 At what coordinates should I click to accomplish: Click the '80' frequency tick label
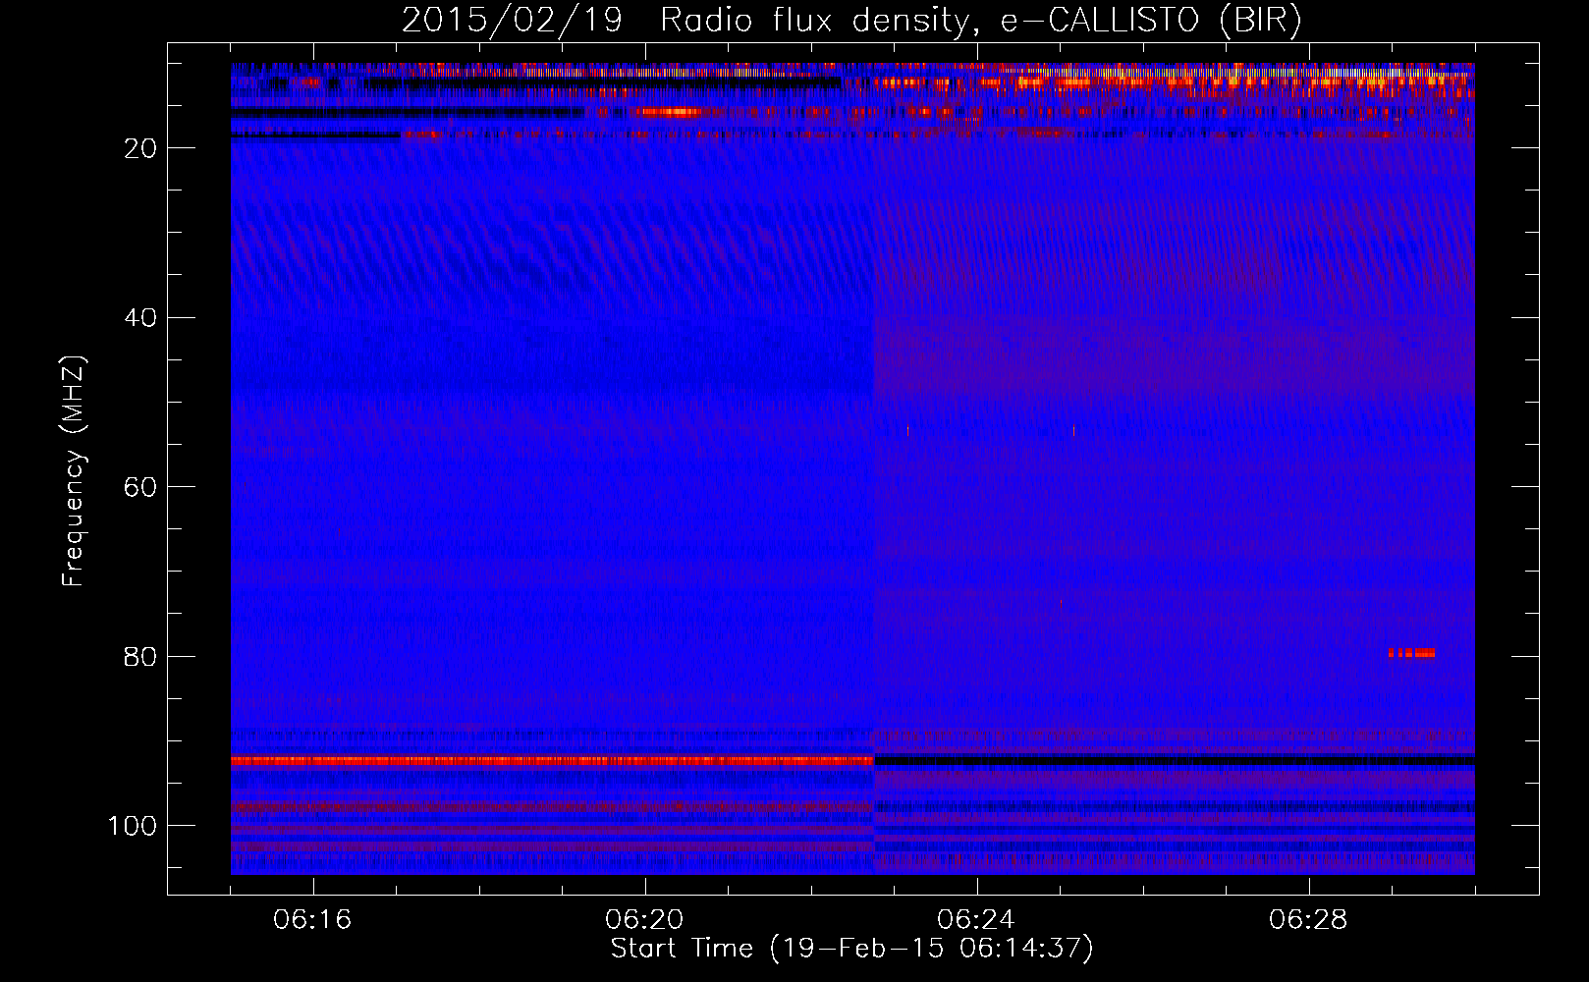tap(140, 657)
